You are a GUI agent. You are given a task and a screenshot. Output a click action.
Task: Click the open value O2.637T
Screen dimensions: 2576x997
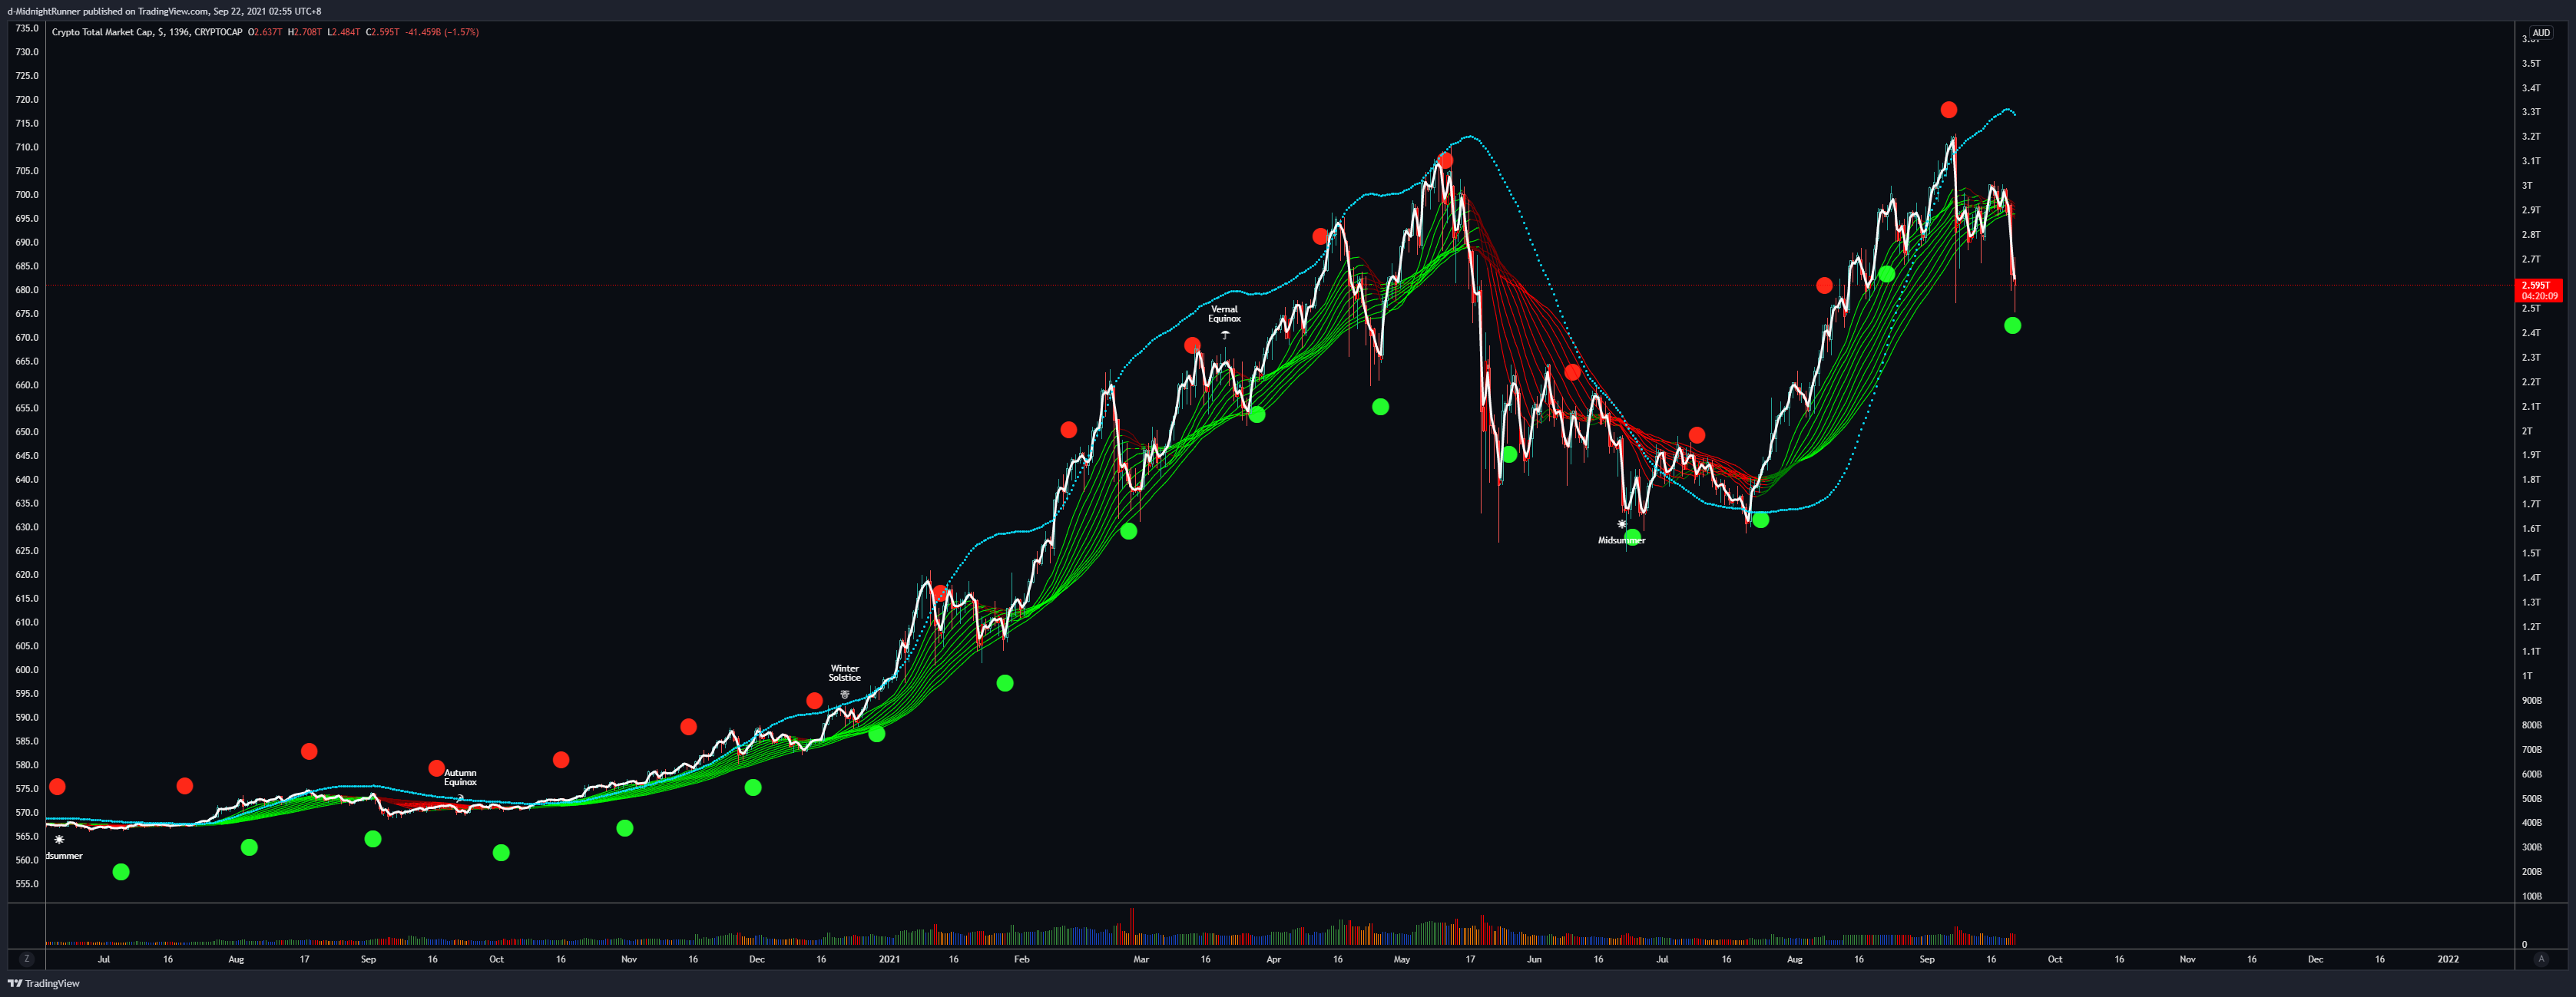(x=265, y=32)
